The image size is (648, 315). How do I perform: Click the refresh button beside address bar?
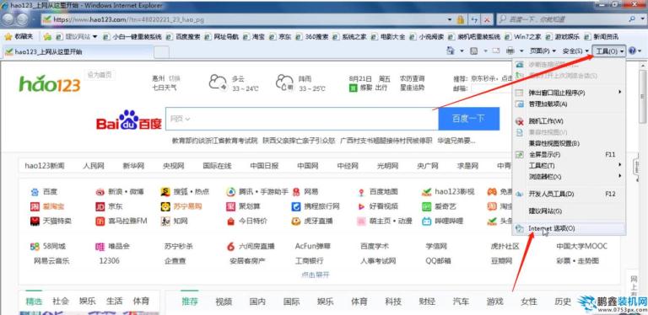[475, 19]
